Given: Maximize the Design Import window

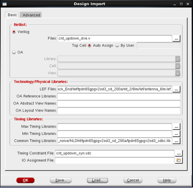Looking at the screenshot, I should pyautogui.click(x=181, y=4).
